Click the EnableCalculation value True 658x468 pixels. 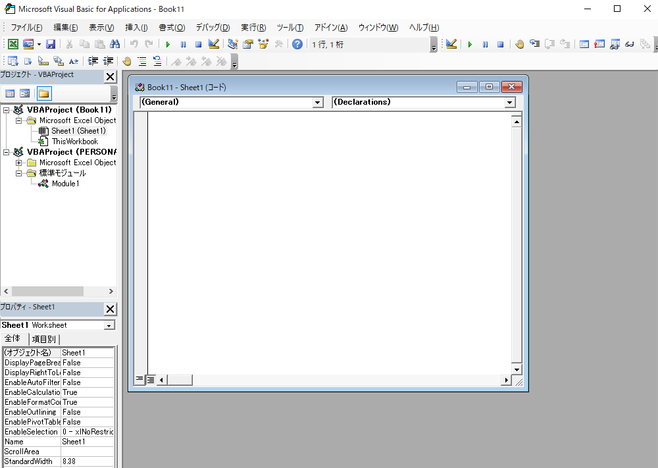pos(88,392)
